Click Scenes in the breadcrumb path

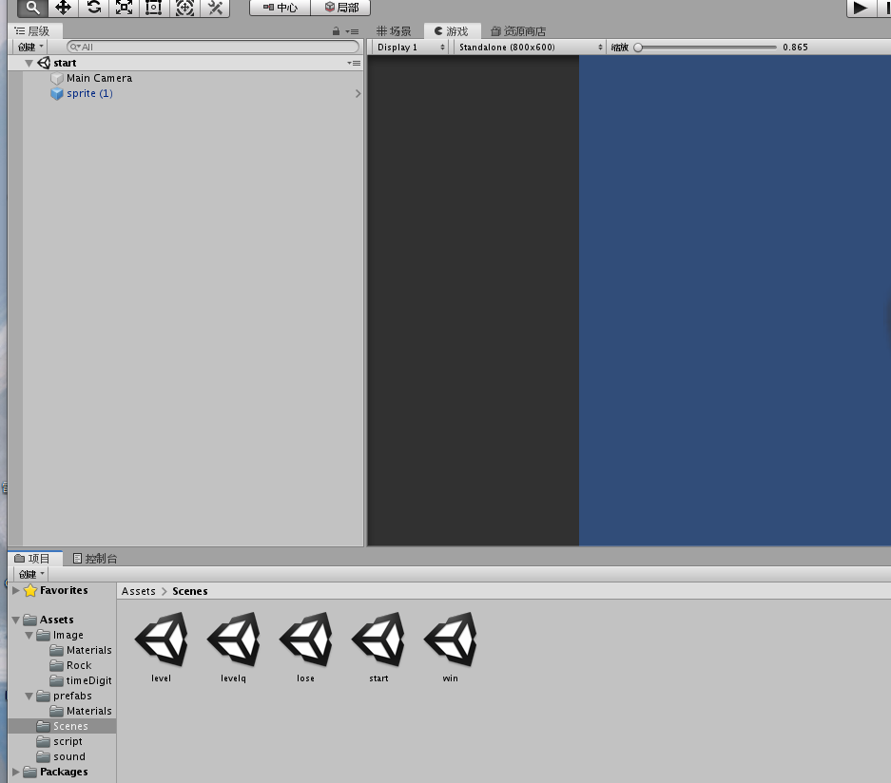[x=190, y=591]
